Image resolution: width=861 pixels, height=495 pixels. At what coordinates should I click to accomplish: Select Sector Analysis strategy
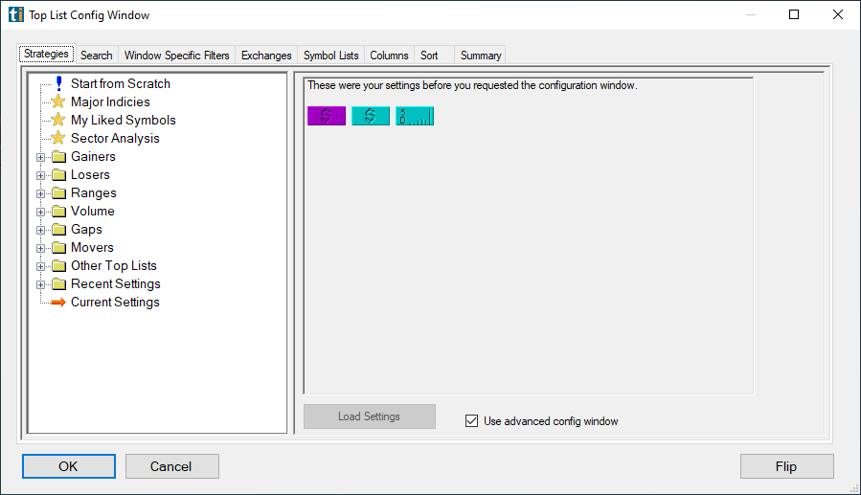115,138
